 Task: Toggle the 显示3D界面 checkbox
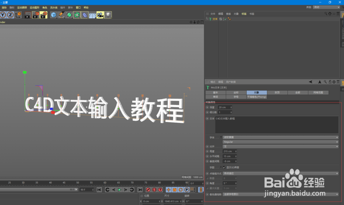coord(225,167)
